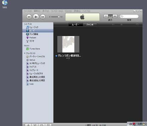
Task: Open the ラジオ library item
Action: click(30, 41)
